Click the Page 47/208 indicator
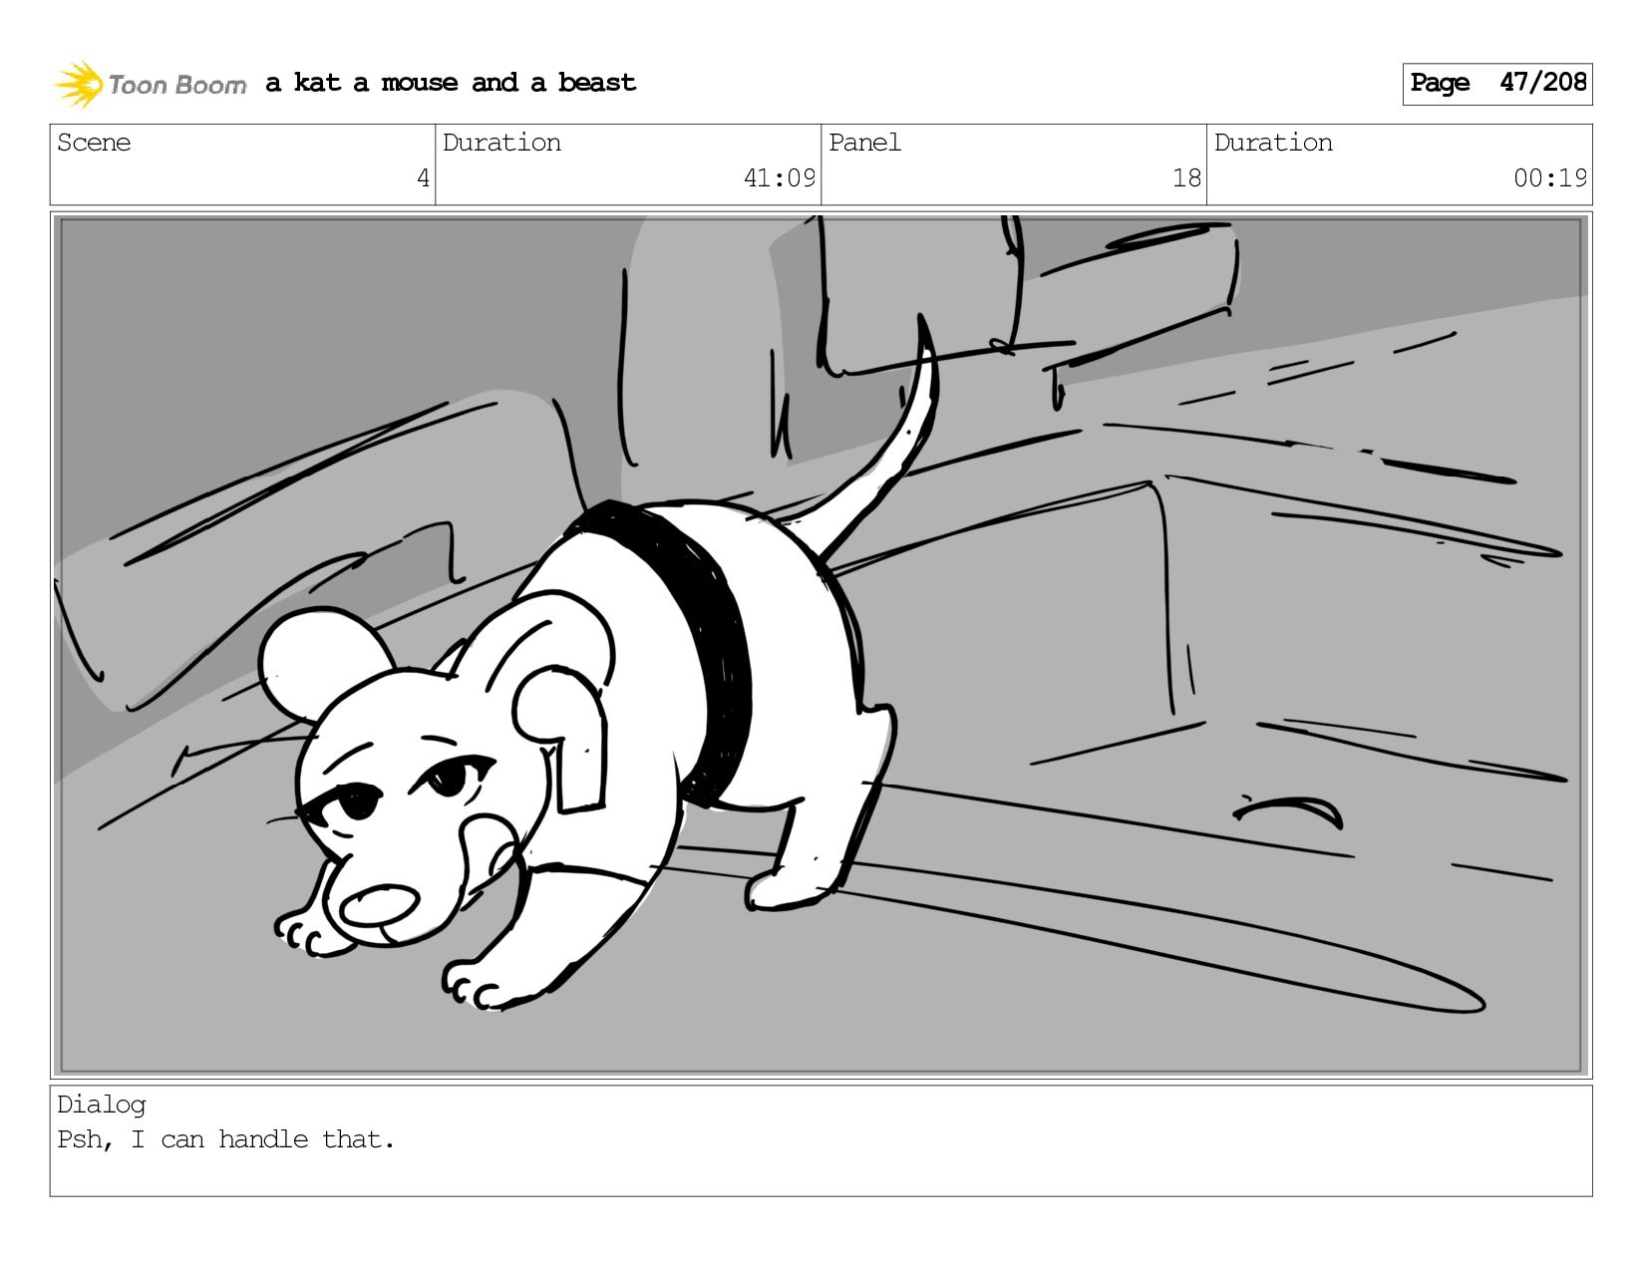1645x1271 pixels. (x=1497, y=84)
